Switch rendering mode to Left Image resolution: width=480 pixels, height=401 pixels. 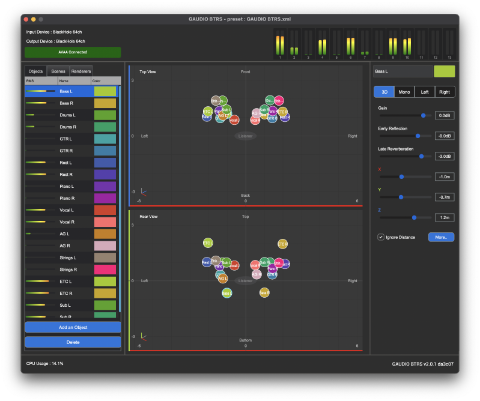425,92
